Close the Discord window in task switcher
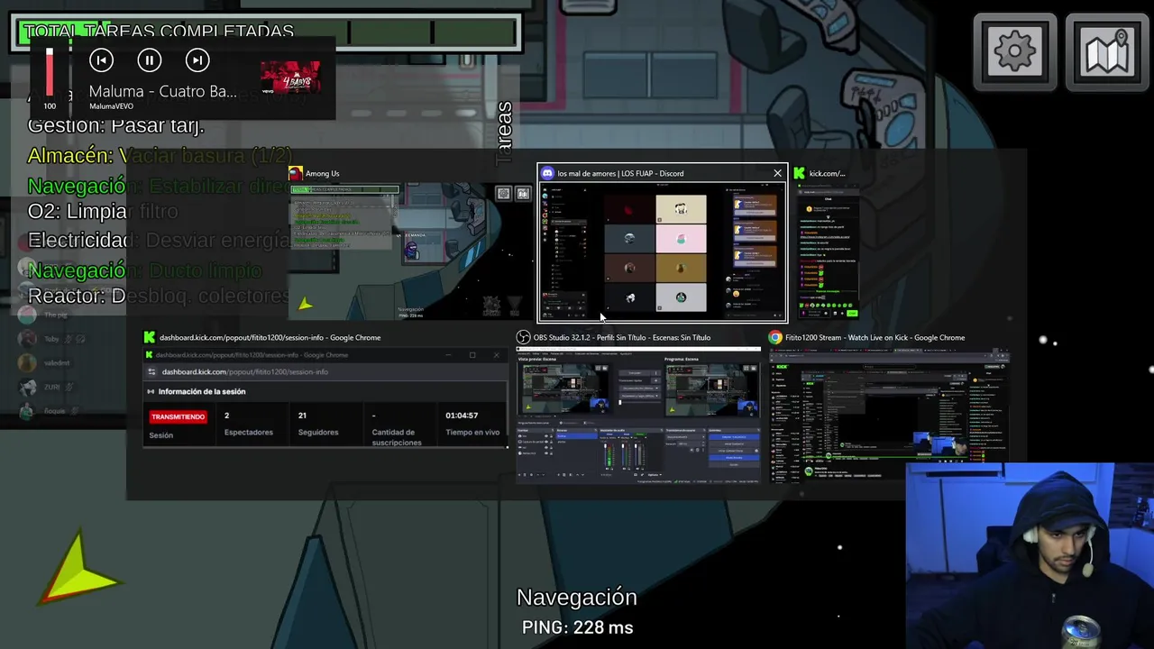 click(777, 173)
